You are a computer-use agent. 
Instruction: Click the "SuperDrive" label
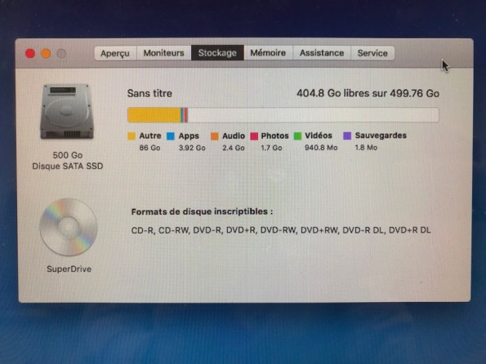click(69, 269)
